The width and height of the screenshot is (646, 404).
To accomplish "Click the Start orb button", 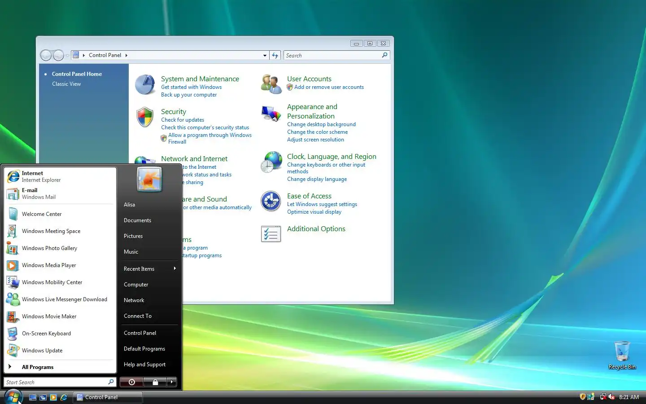I will [13, 397].
